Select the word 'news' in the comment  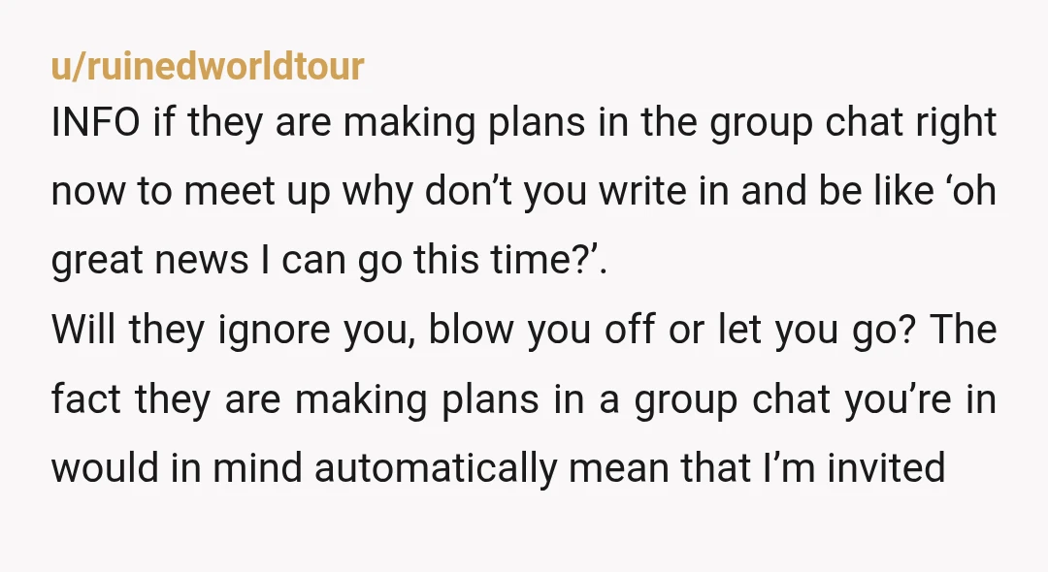[202, 260]
